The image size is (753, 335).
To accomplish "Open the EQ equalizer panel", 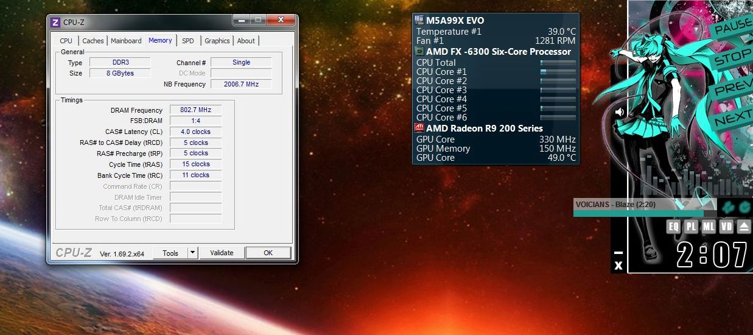I will coord(673,227).
